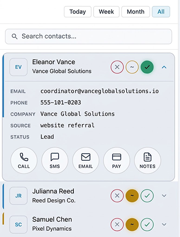Click the Pixel Dynamics company text
The image size is (180, 237).
[52, 228]
